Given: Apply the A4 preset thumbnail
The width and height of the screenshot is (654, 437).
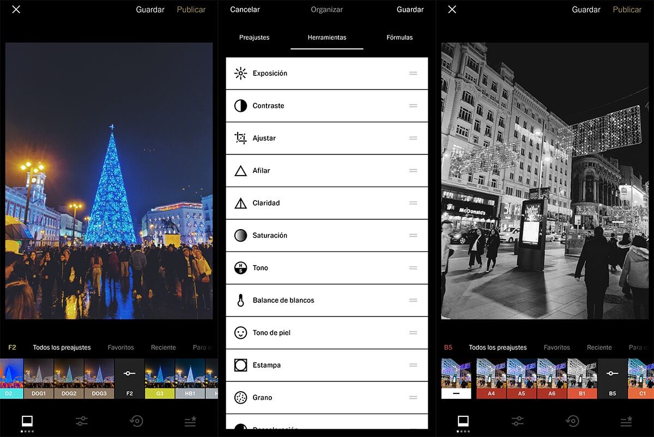Looking at the screenshot, I should tap(491, 378).
